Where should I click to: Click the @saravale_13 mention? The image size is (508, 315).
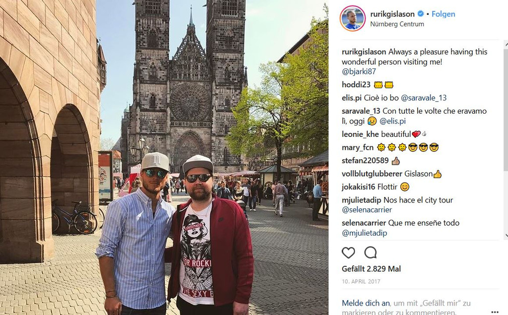coord(424,98)
